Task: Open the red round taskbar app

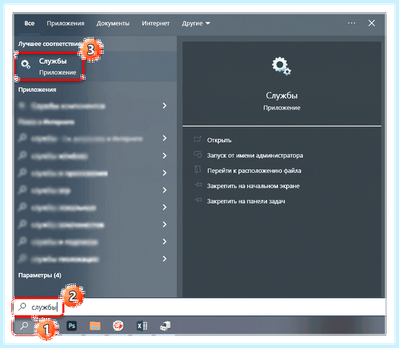Action: [x=118, y=325]
